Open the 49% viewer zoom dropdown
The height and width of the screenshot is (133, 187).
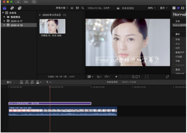(x=151, y=8)
